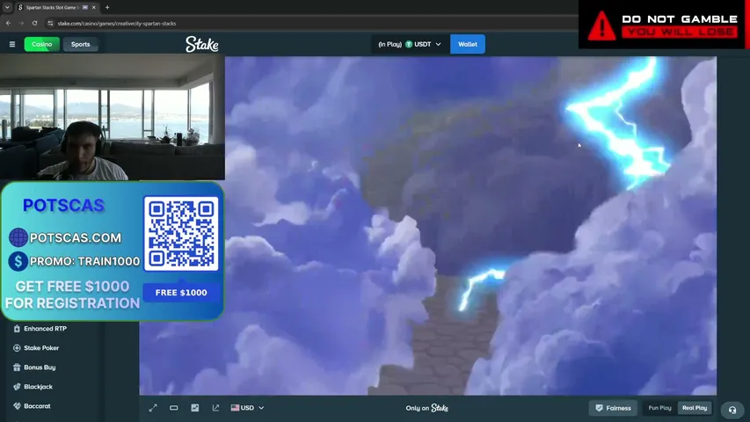750x422 pixels.
Task: Switch to the Sports section
Action: (80, 44)
